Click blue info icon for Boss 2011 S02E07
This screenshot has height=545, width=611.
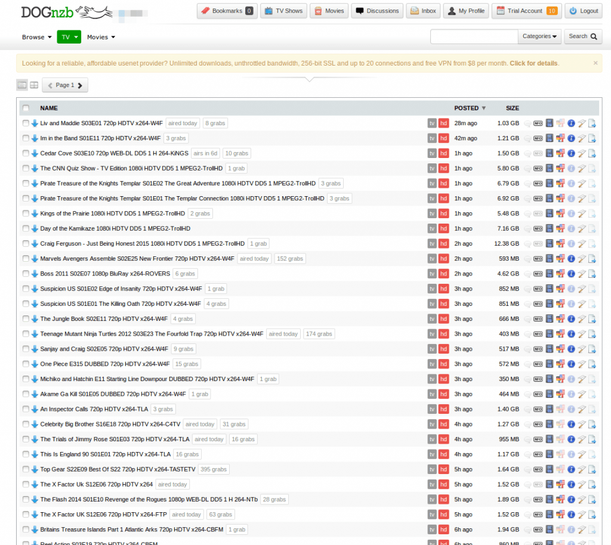[x=571, y=274]
